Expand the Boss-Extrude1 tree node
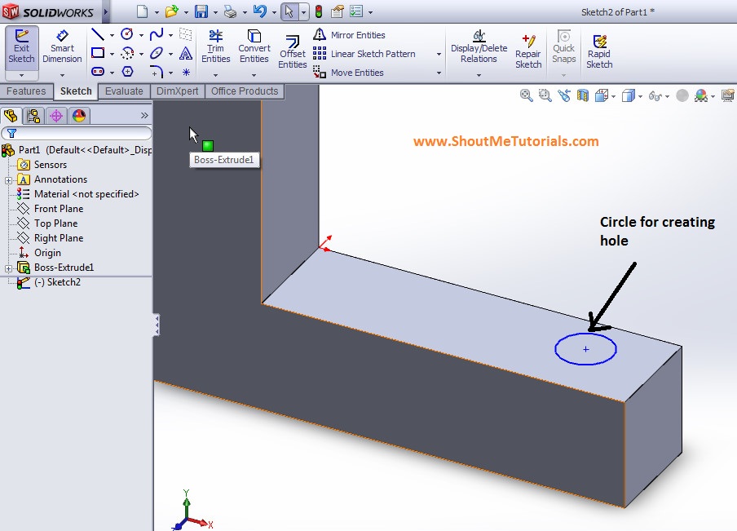Screen dimensions: 737x531 [8, 268]
